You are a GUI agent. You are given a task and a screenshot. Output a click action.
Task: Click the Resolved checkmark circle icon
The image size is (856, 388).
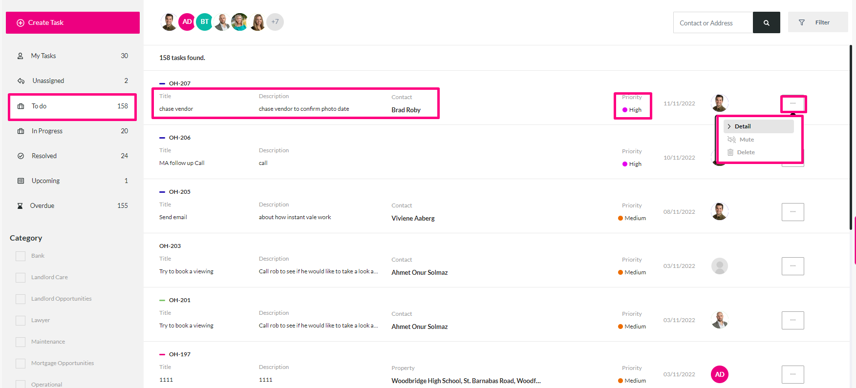(21, 156)
